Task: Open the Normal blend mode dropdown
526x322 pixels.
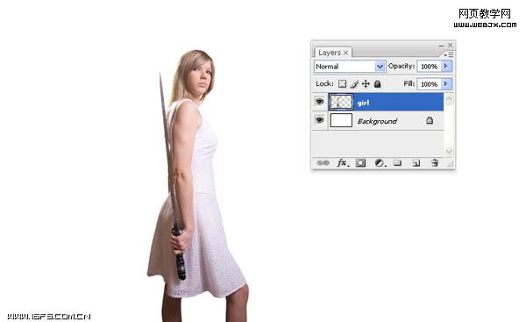Action: (x=350, y=67)
